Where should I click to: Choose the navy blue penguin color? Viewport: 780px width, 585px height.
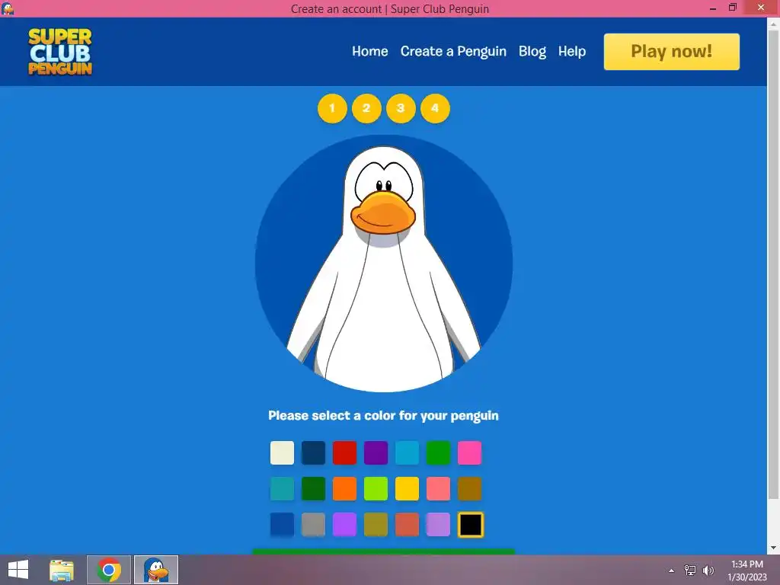[313, 452]
